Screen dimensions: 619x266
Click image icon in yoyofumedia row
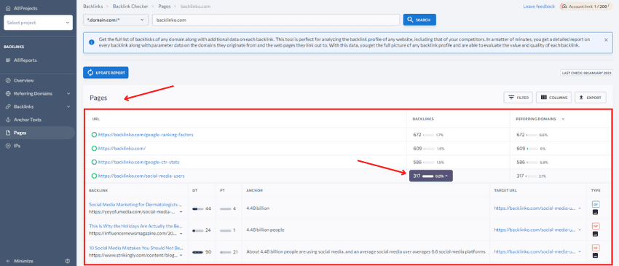595,212
